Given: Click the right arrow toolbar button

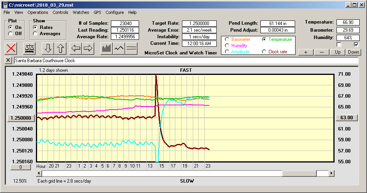Looking at the screenshot, I should pos(88,48).
